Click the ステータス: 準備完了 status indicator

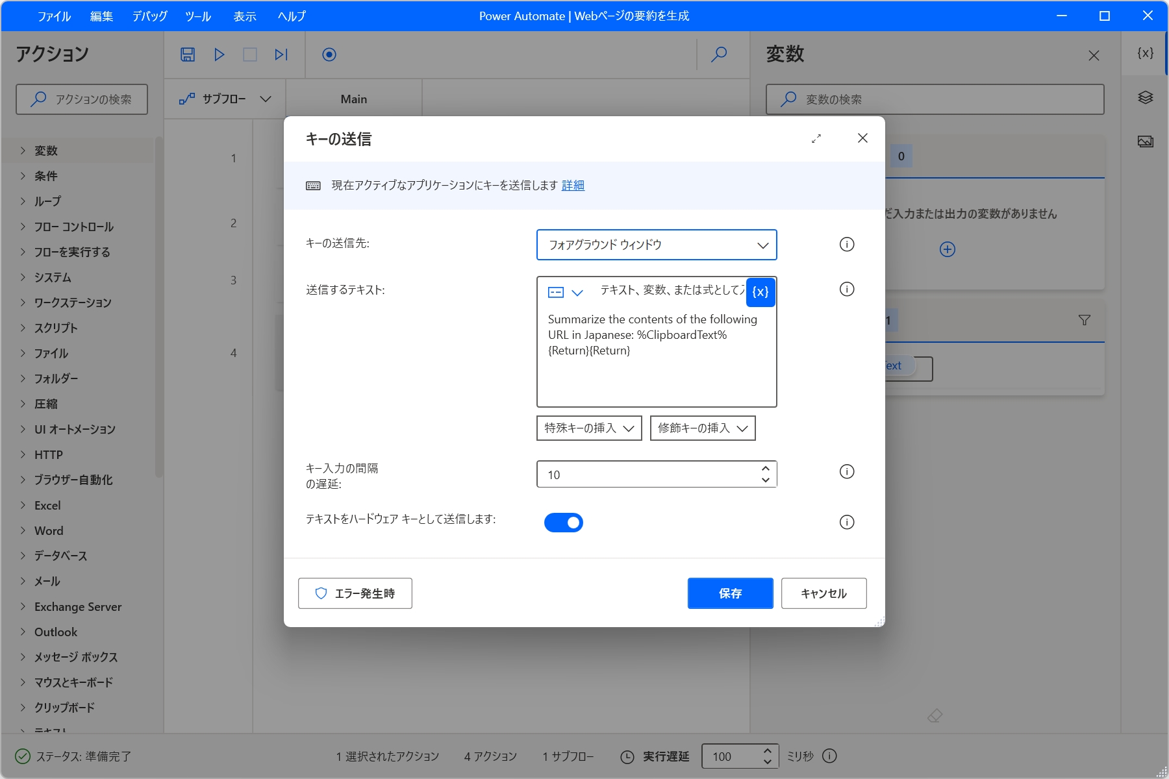pos(73,756)
